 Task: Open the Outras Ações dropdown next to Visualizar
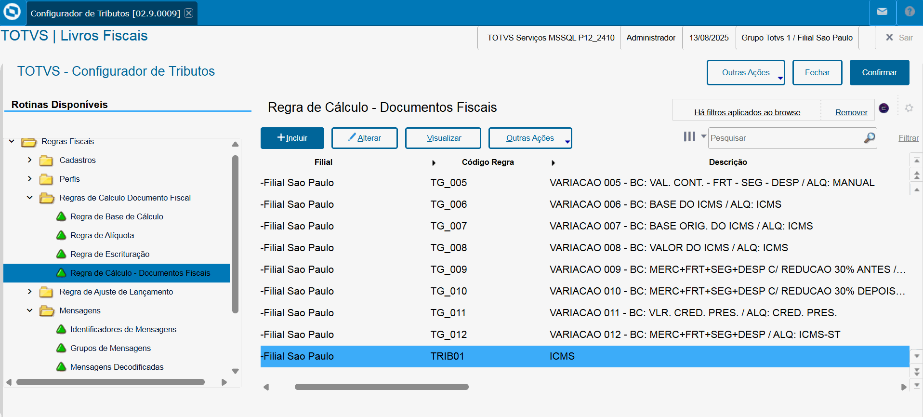[530, 138]
